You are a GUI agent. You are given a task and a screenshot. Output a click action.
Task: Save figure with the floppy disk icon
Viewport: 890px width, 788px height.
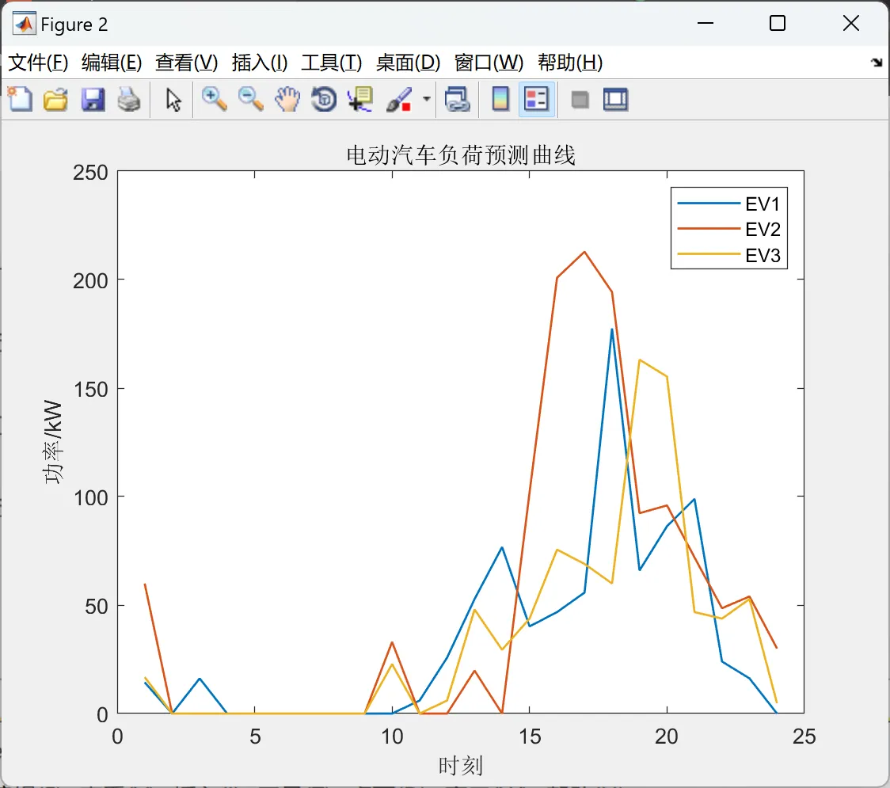click(x=93, y=100)
